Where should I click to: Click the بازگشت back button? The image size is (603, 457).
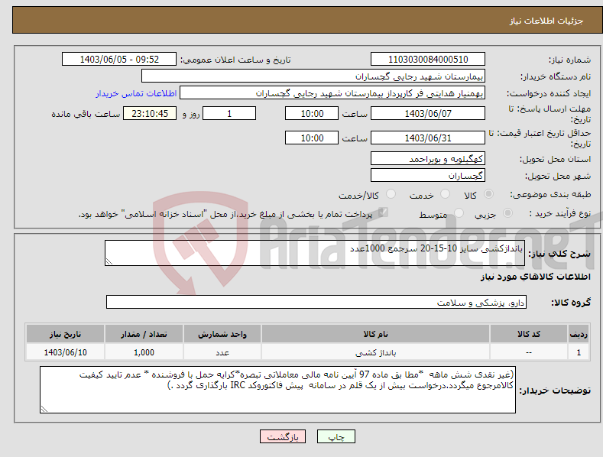point(283,436)
